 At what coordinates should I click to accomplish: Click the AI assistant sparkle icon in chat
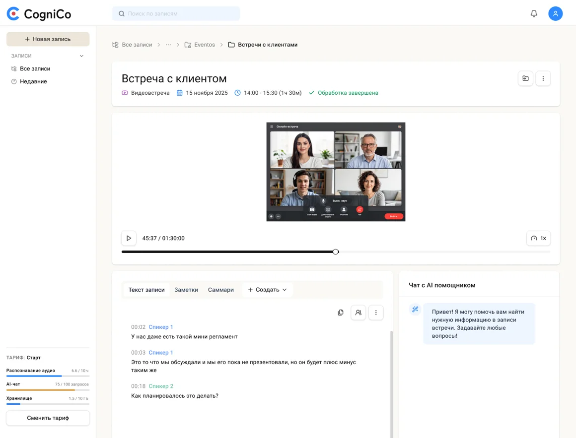click(x=415, y=309)
